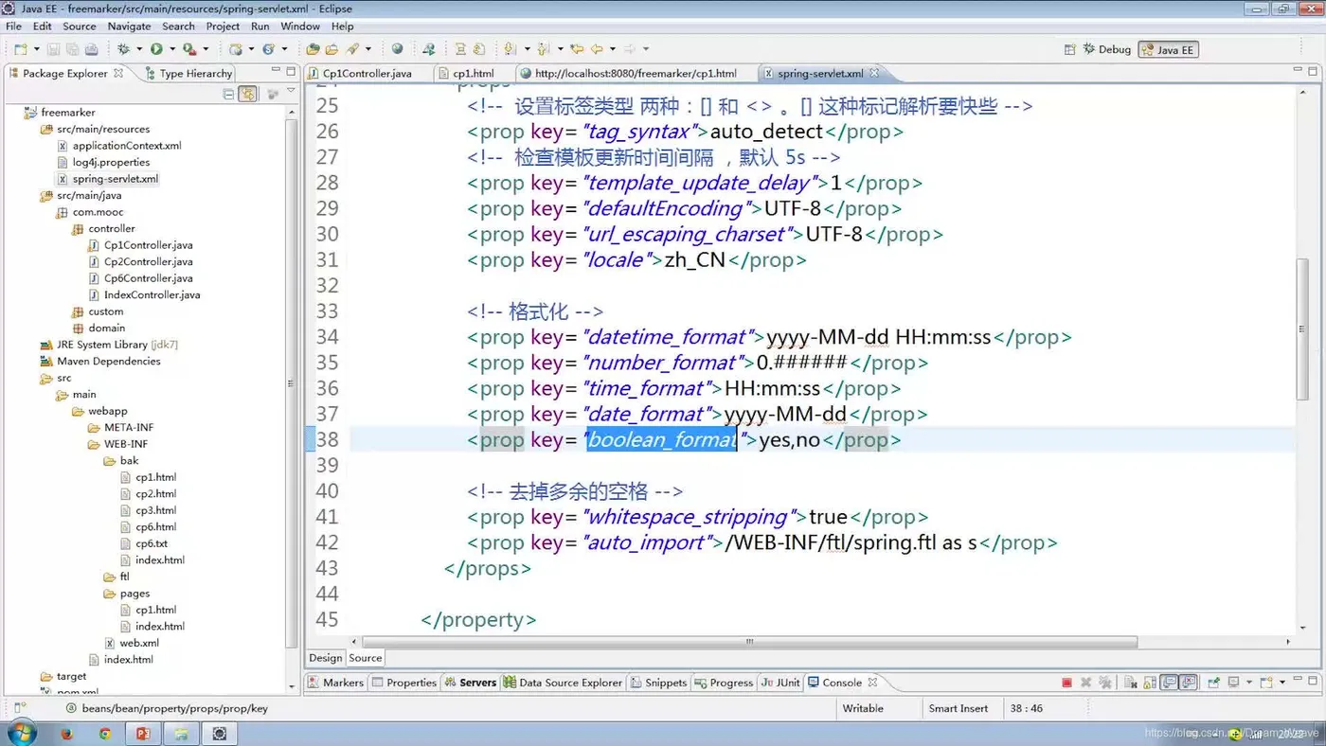Click the Open Type toolbar icon

click(312, 49)
